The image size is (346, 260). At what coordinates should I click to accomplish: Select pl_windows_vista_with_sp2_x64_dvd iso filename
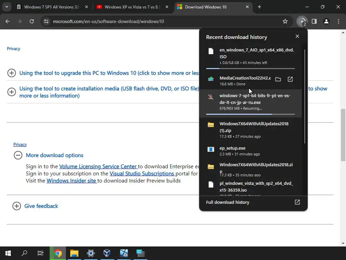pos(256,187)
